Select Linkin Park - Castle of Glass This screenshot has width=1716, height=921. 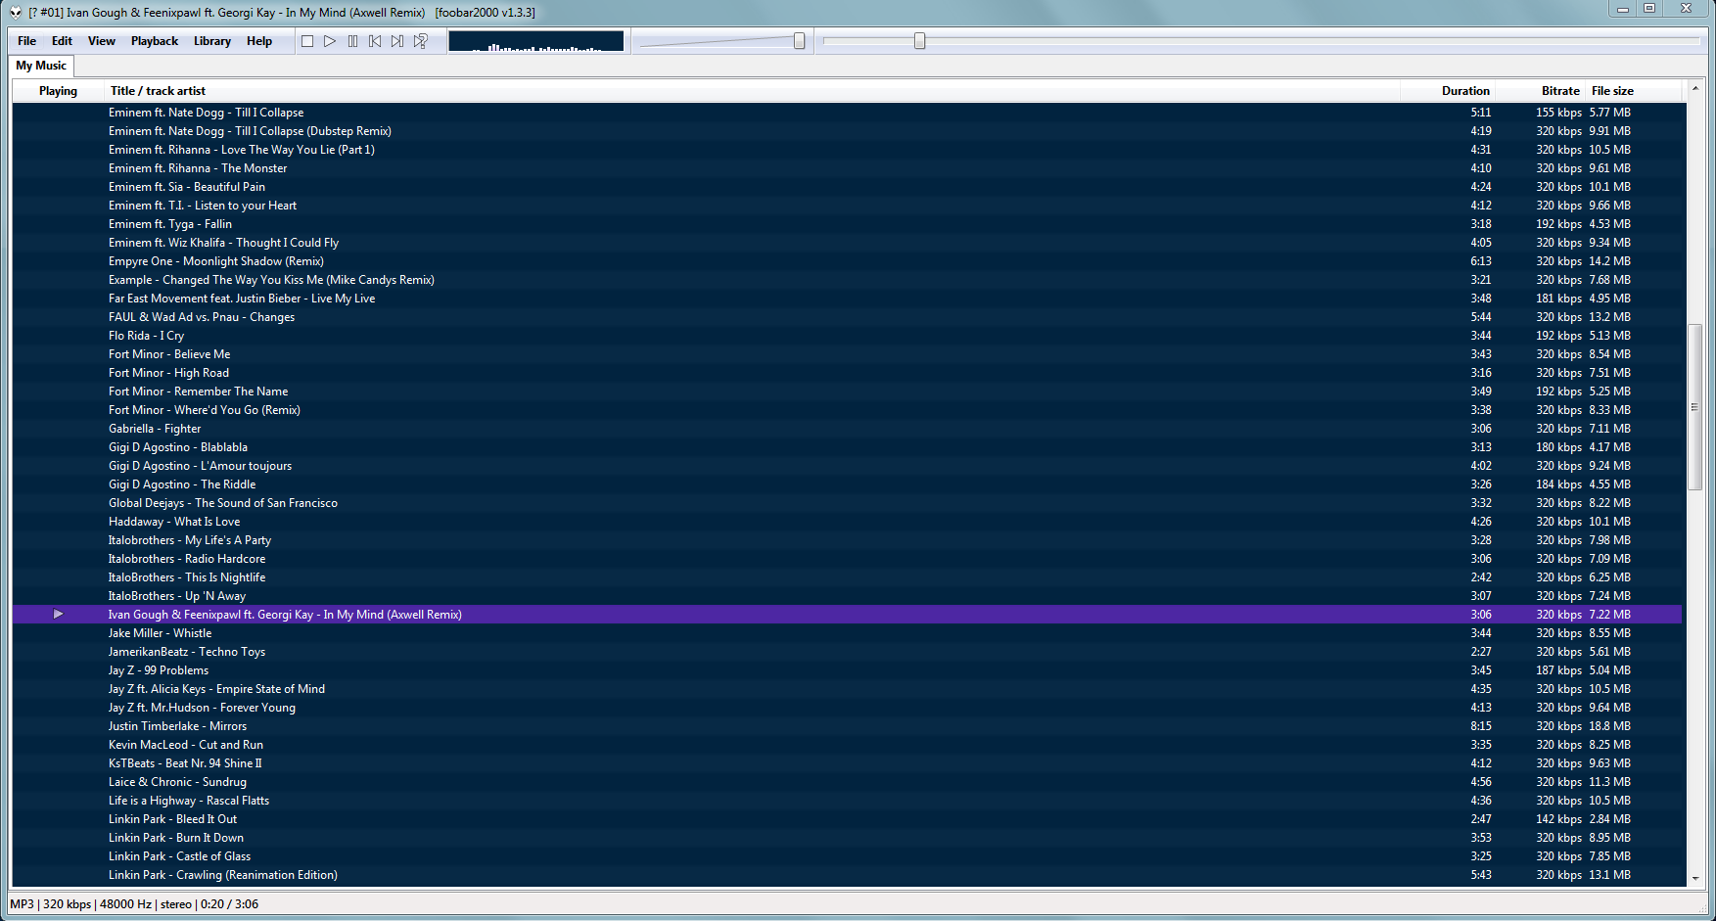coord(847,856)
